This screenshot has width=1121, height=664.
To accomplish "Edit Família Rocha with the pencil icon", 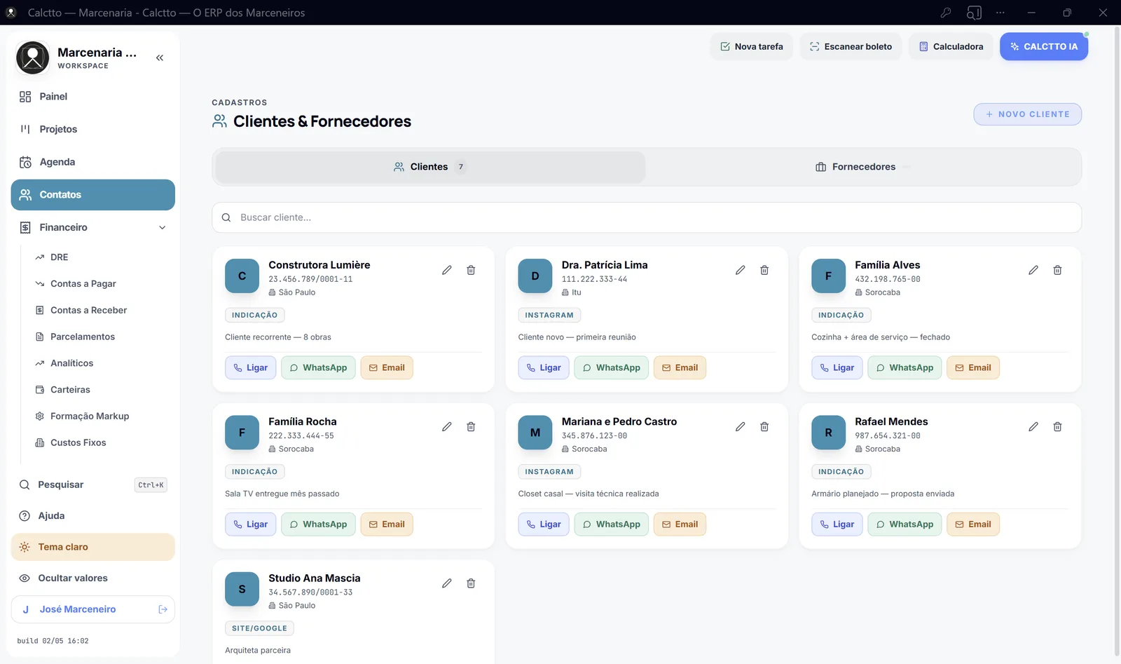I will point(446,426).
